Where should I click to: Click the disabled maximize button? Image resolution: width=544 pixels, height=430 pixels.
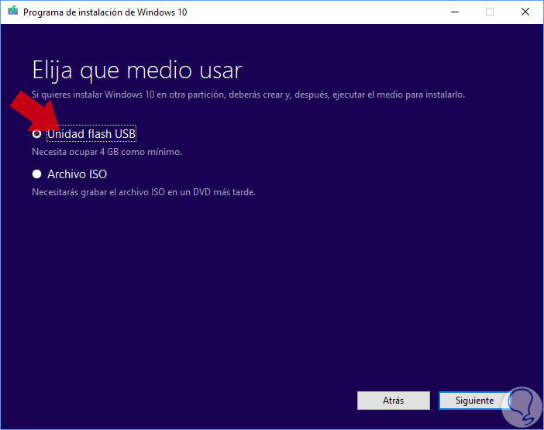tap(490, 12)
